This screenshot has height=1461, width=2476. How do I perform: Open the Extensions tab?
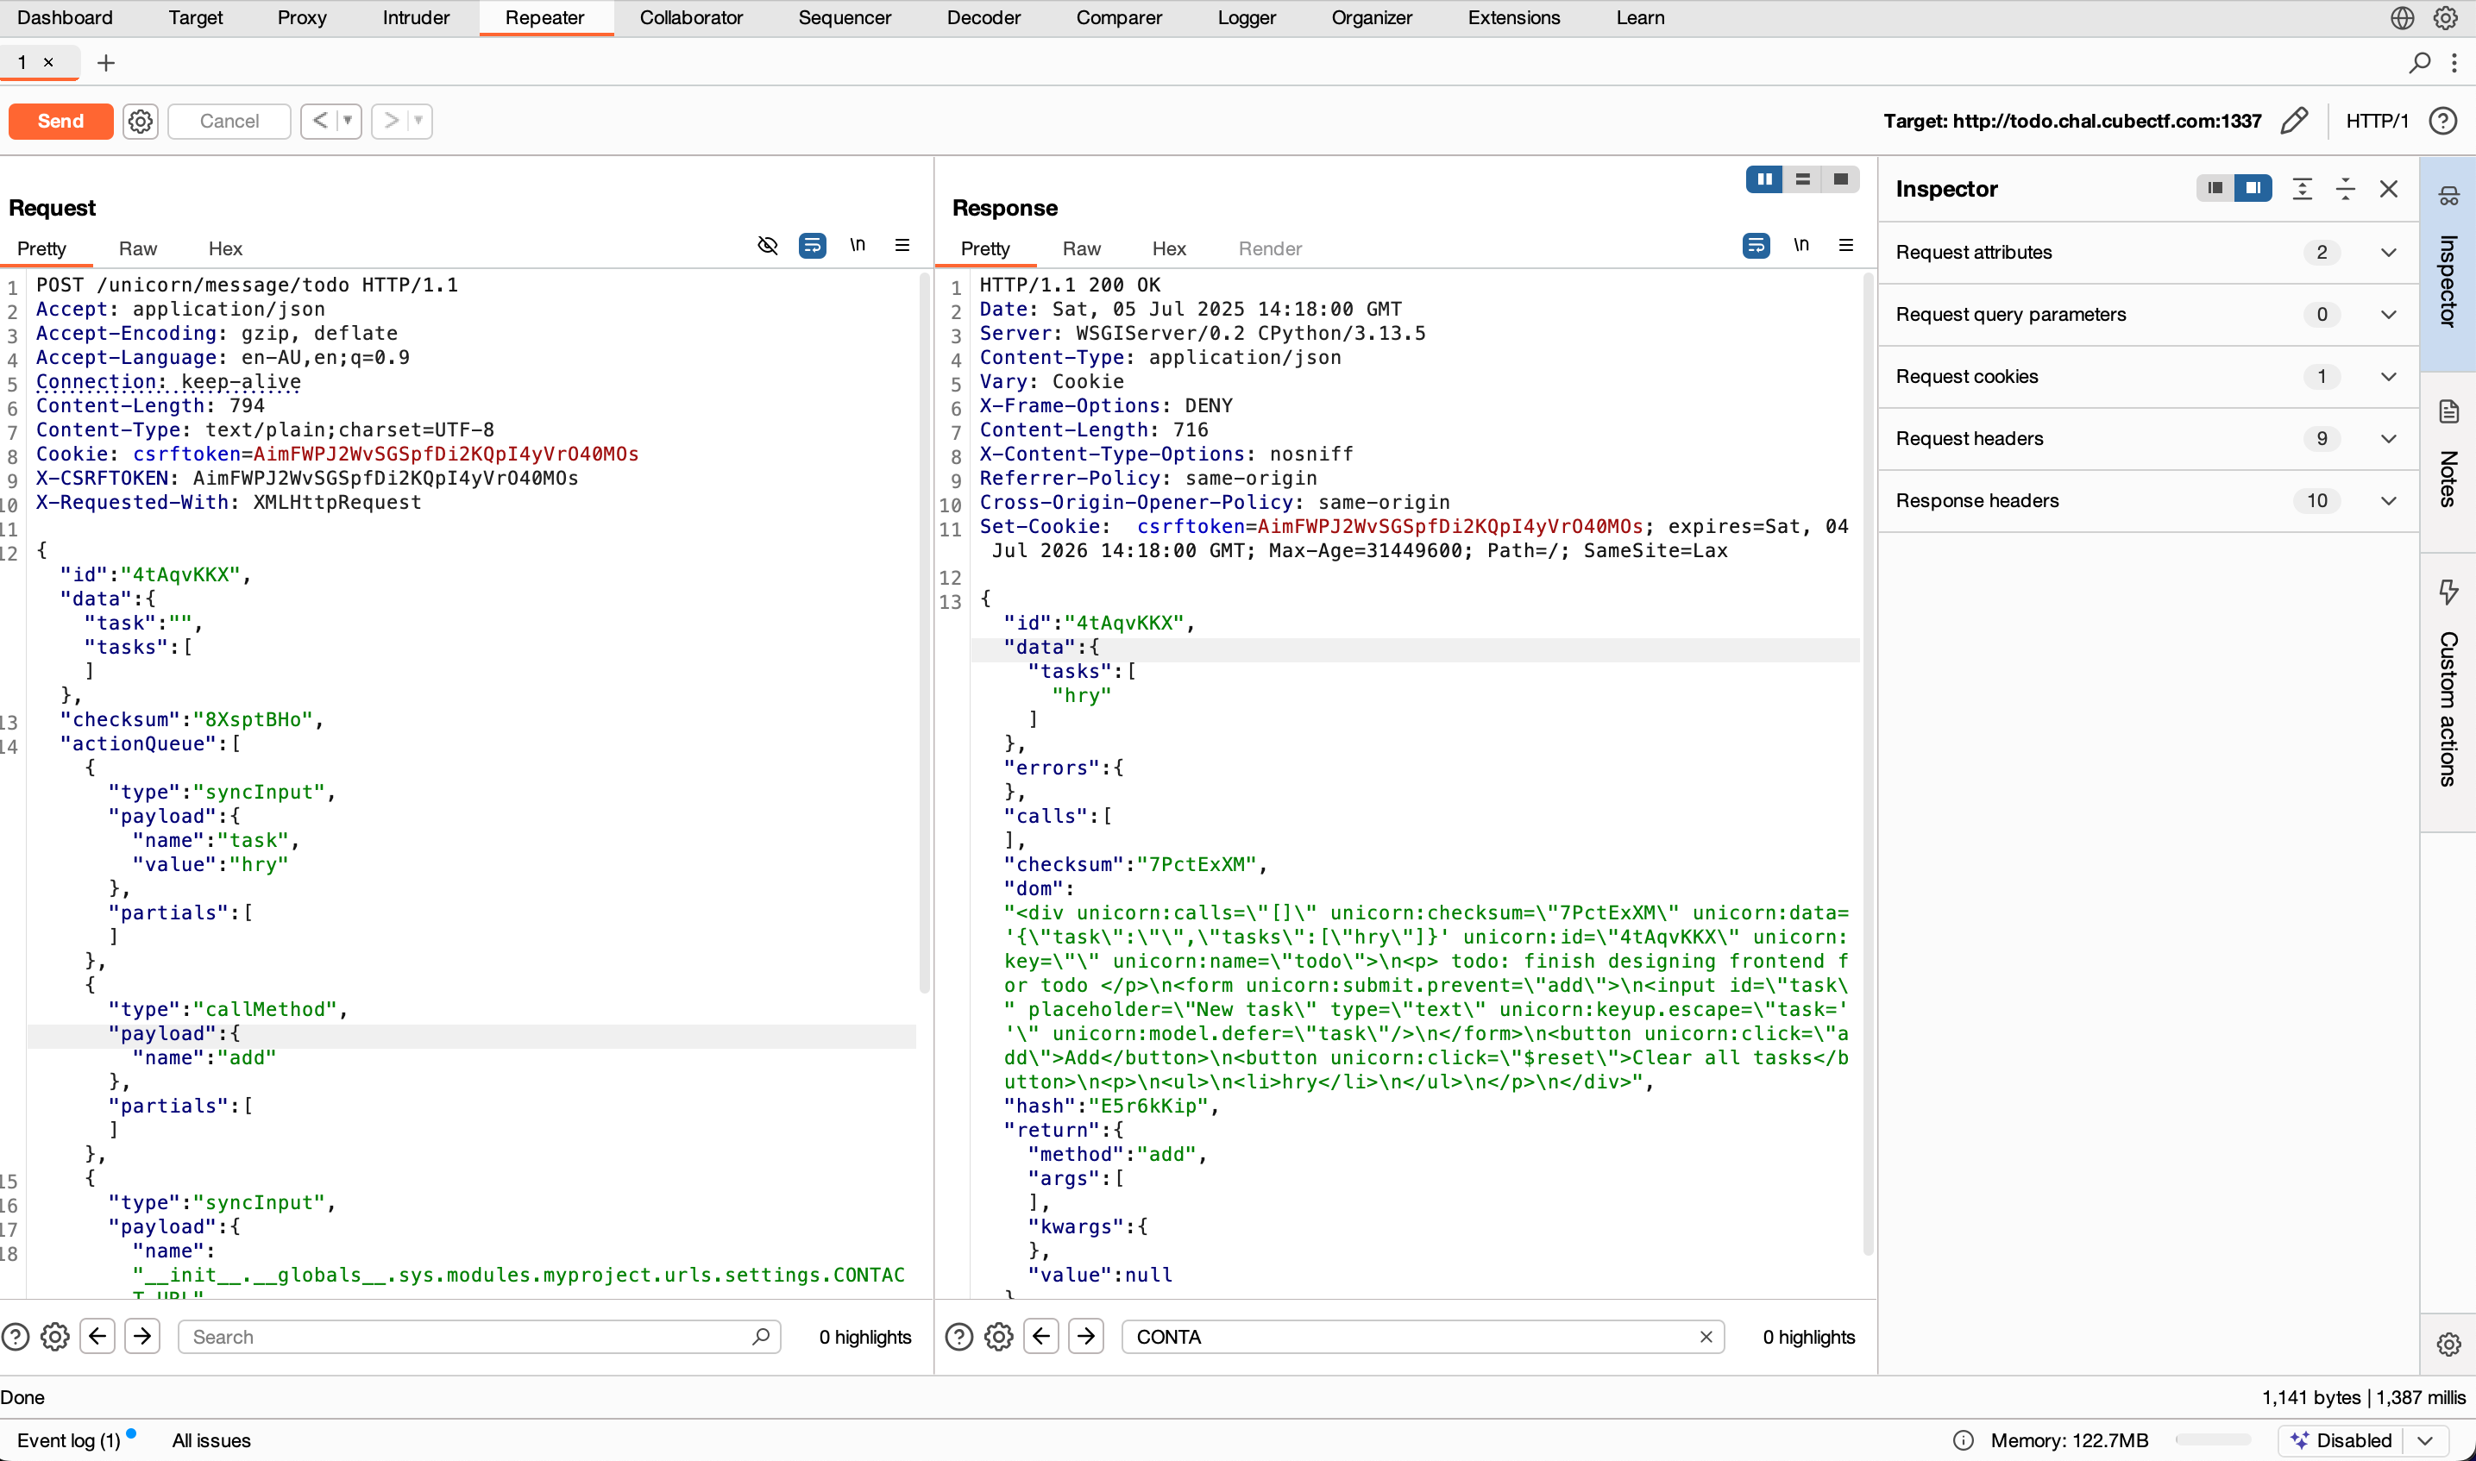click(1514, 18)
